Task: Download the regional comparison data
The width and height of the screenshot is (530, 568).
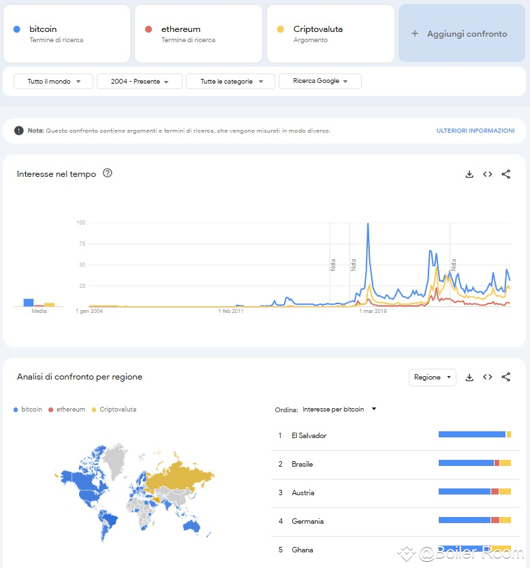Action: [469, 377]
